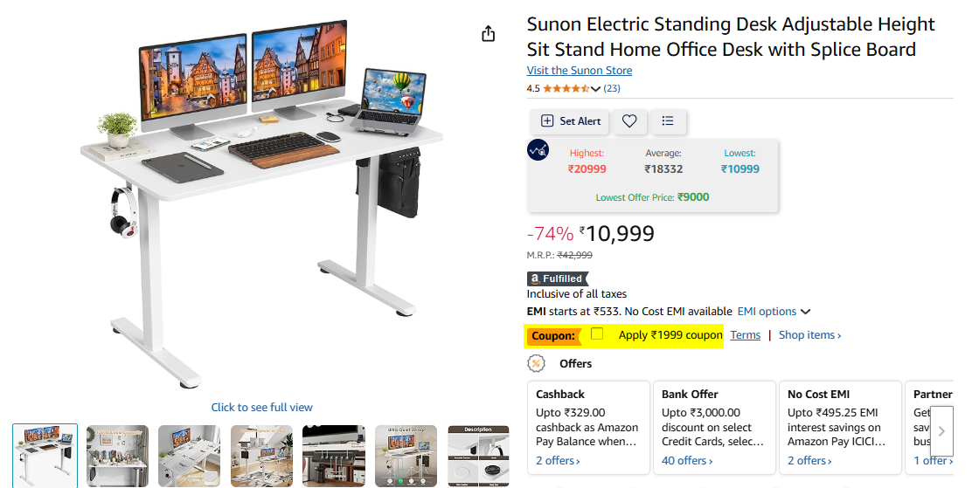This screenshot has width=972, height=488.
Task: Tick the ₹1999 coupon checkbox
Action: [x=597, y=333]
